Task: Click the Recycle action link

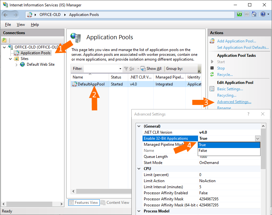Action: pos(225,75)
